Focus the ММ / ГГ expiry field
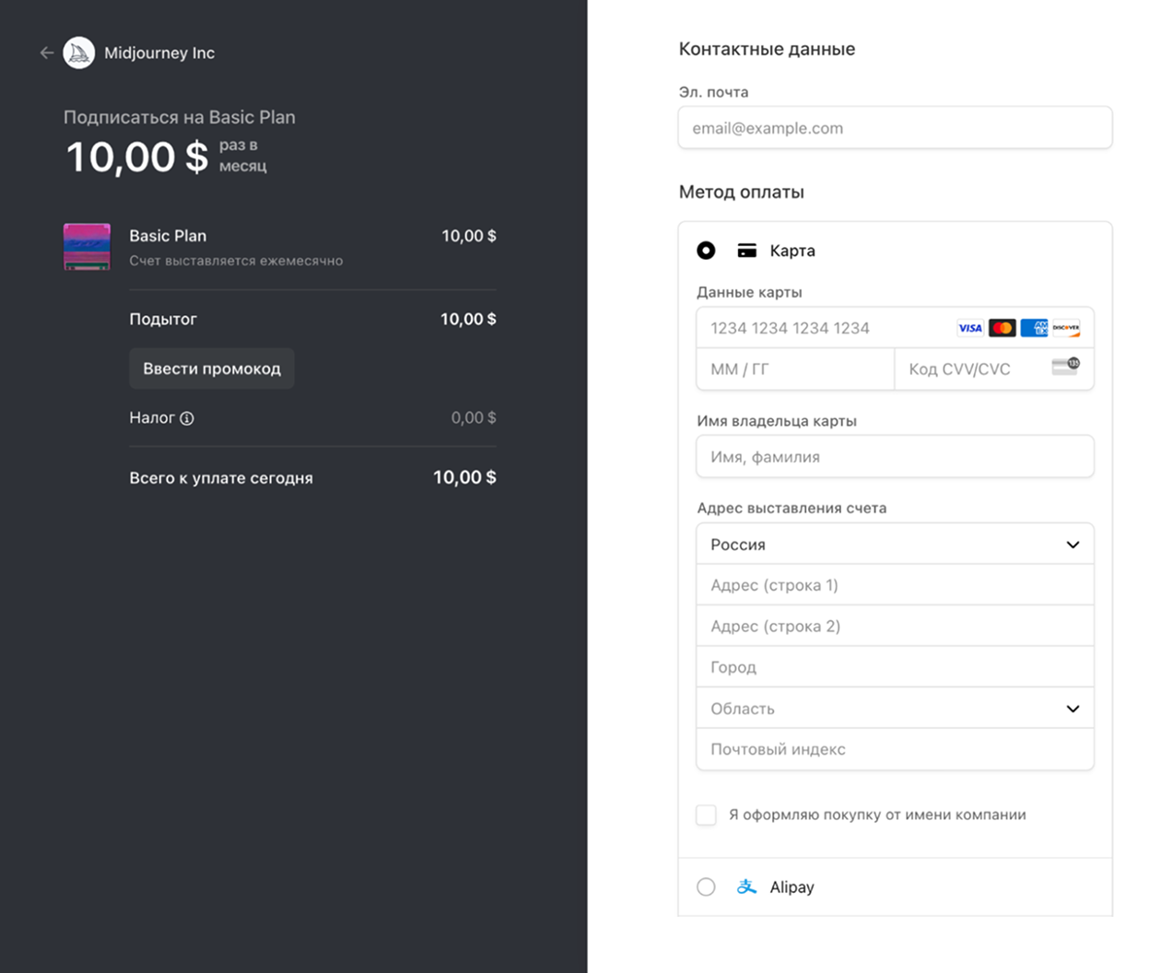This screenshot has height=973, width=1161. tap(795, 369)
